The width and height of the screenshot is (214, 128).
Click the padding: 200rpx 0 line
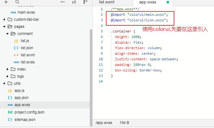point(133,65)
